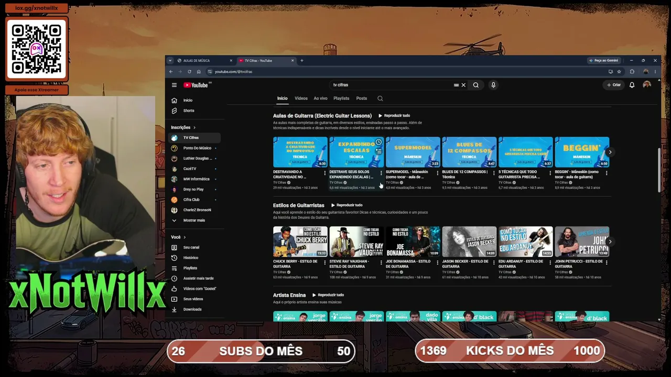The height and width of the screenshot is (377, 671).
Task: Open the Posts channel tab
Action: click(362, 98)
